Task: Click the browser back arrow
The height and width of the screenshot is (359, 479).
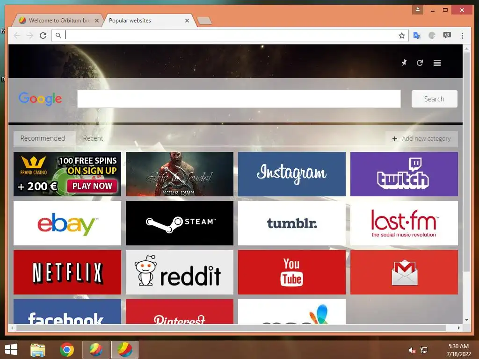Action: coord(17,36)
